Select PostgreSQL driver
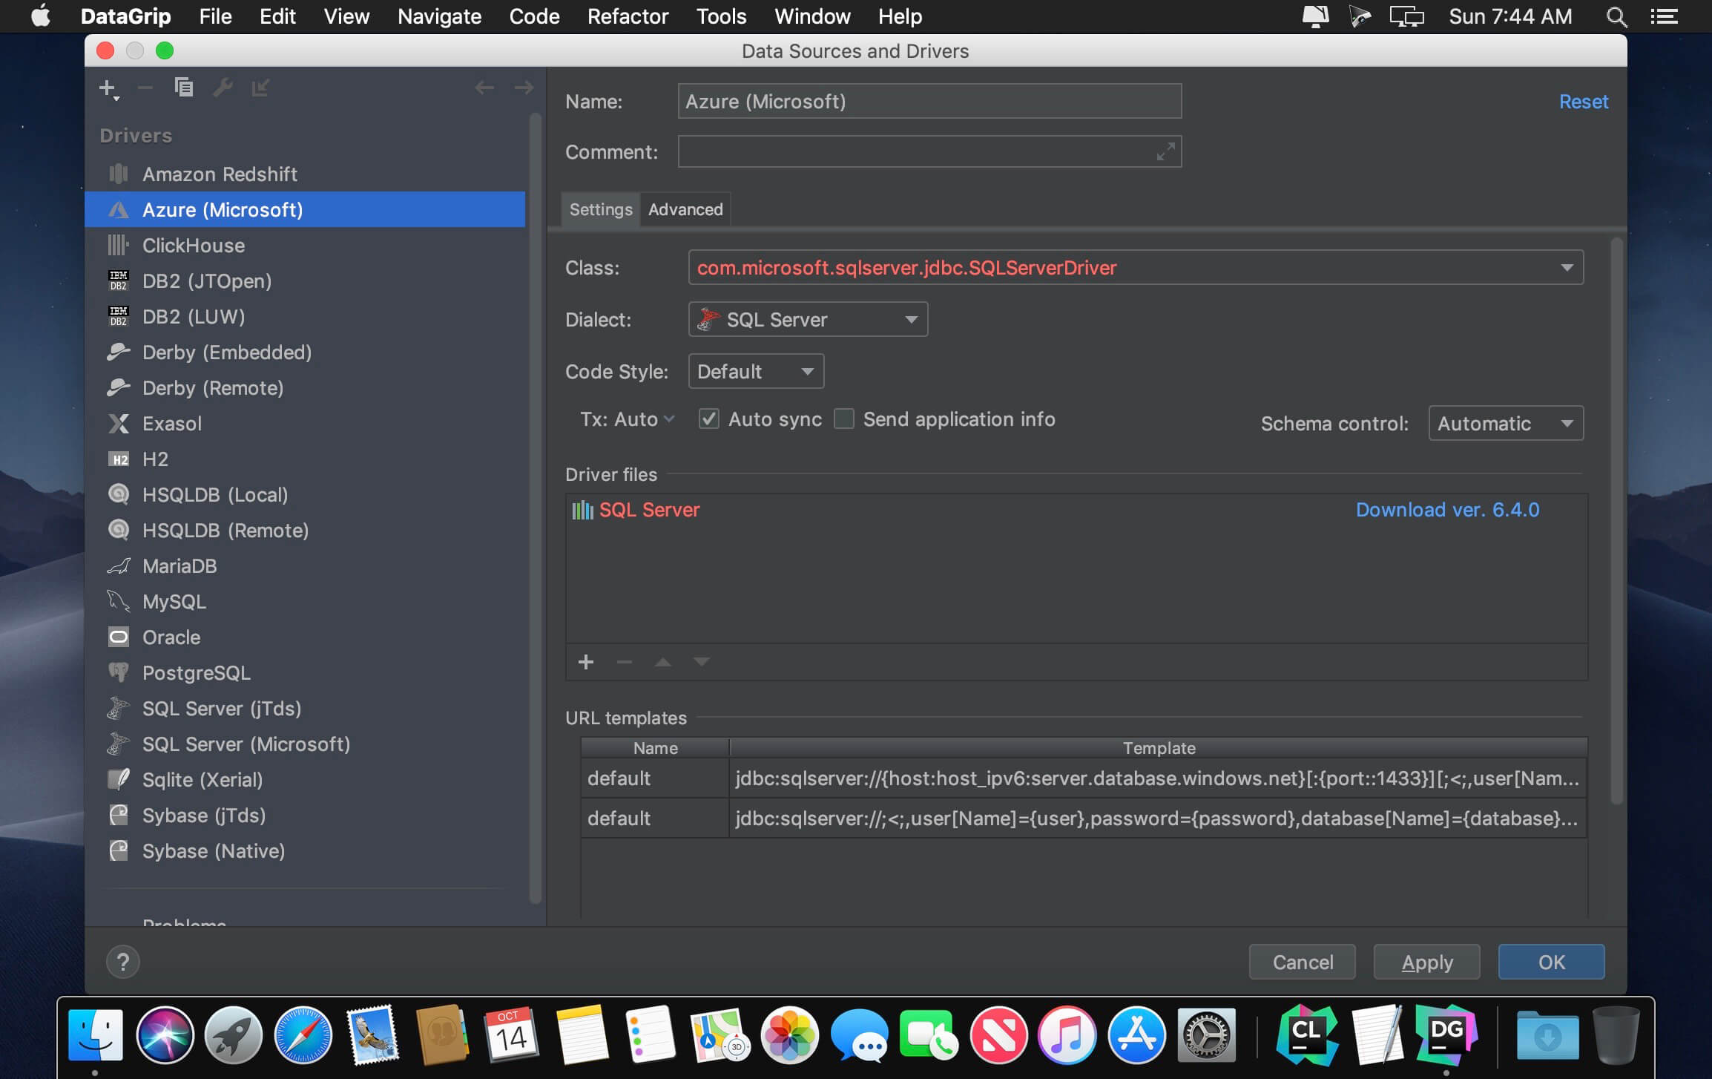The width and height of the screenshot is (1712, 1079). (x=305, y=672)
